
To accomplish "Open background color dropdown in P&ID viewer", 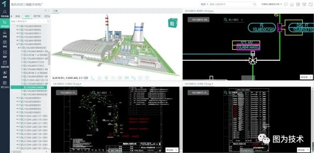I will [306, 77].
